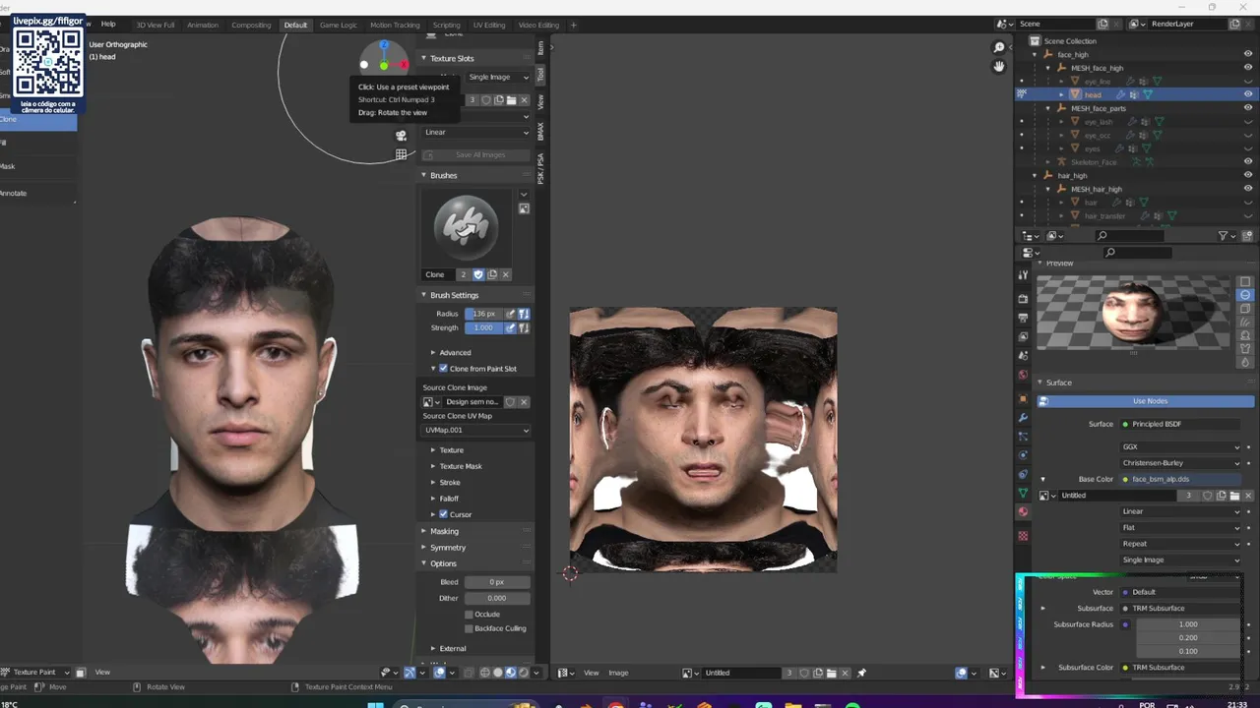The width and height of the screenshot is (1260, 708).
Task: Enable the Occlude checkbox
Action: click(x=469, y=615)
